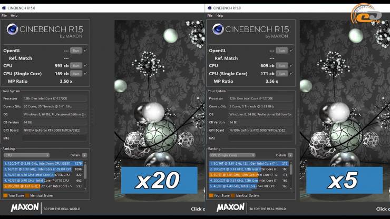Select 4C/8T i7-4770K row scoring 165

coord(249,186)
